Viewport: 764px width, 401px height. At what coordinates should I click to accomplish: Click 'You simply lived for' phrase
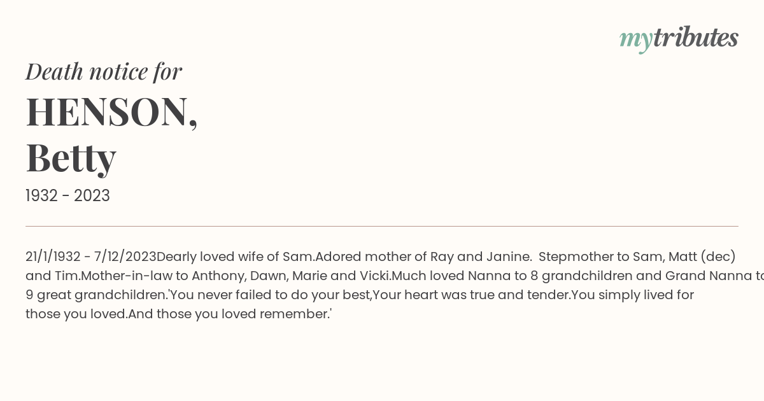click(x=632, y=295)
